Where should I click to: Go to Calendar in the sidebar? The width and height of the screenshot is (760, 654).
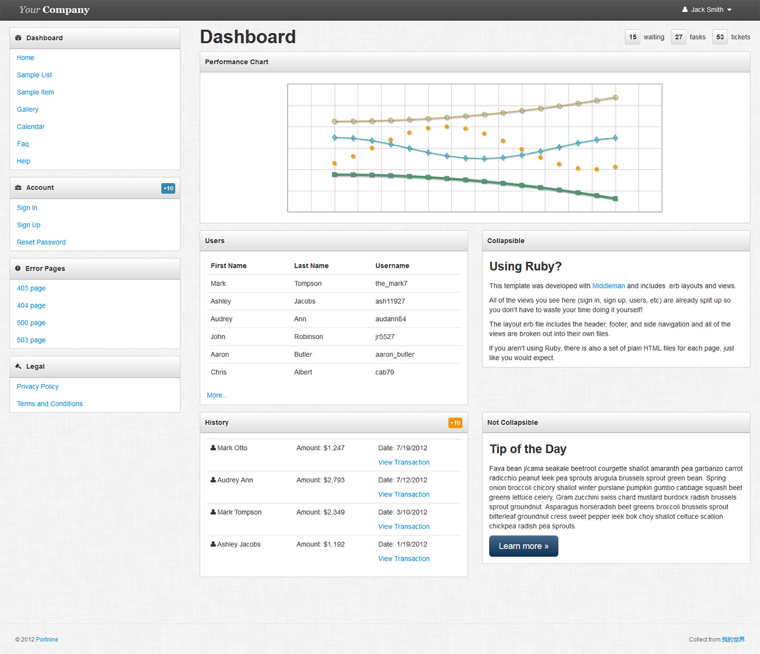coord(31,127)
